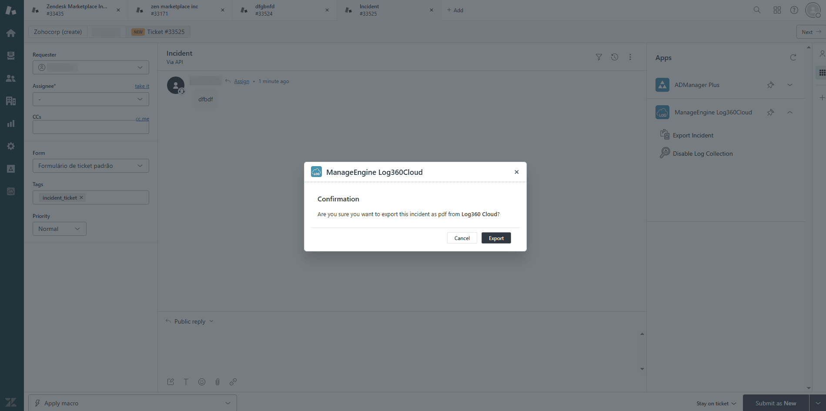The height and width of the screenshot is (411, 826).
Task: Switch to the zen marketplace inc tab
Action: click(174, 10)
